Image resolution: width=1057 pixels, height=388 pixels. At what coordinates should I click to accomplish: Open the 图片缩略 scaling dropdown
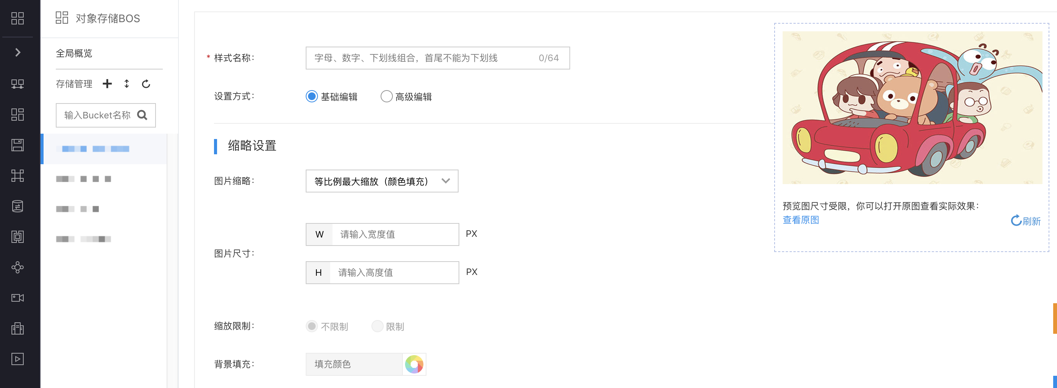[x=382, y=181]
